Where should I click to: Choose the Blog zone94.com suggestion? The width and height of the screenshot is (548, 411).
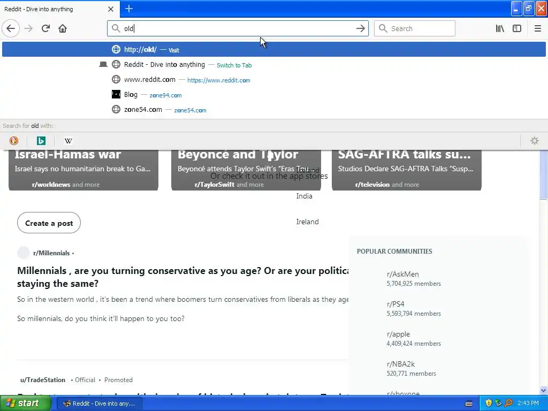pyautogui.click(x=273, y=95)
